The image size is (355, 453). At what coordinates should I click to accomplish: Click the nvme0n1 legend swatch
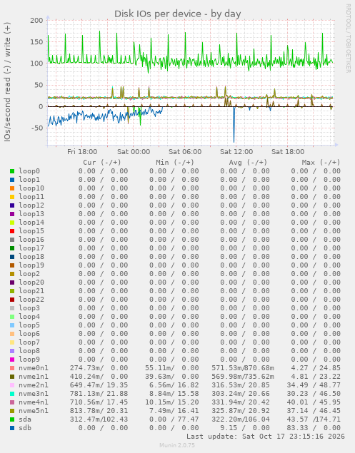[x=12, y=368]
